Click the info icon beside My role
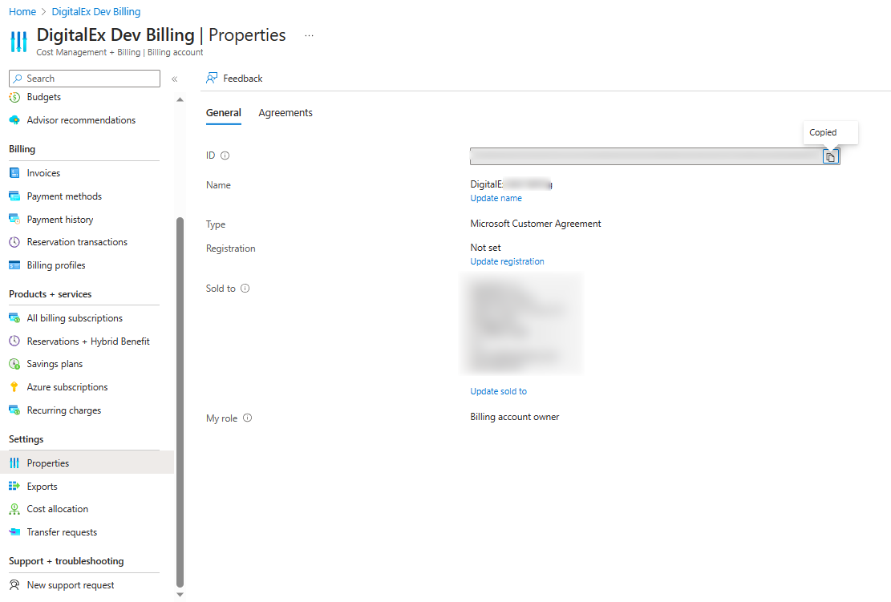 248,418
